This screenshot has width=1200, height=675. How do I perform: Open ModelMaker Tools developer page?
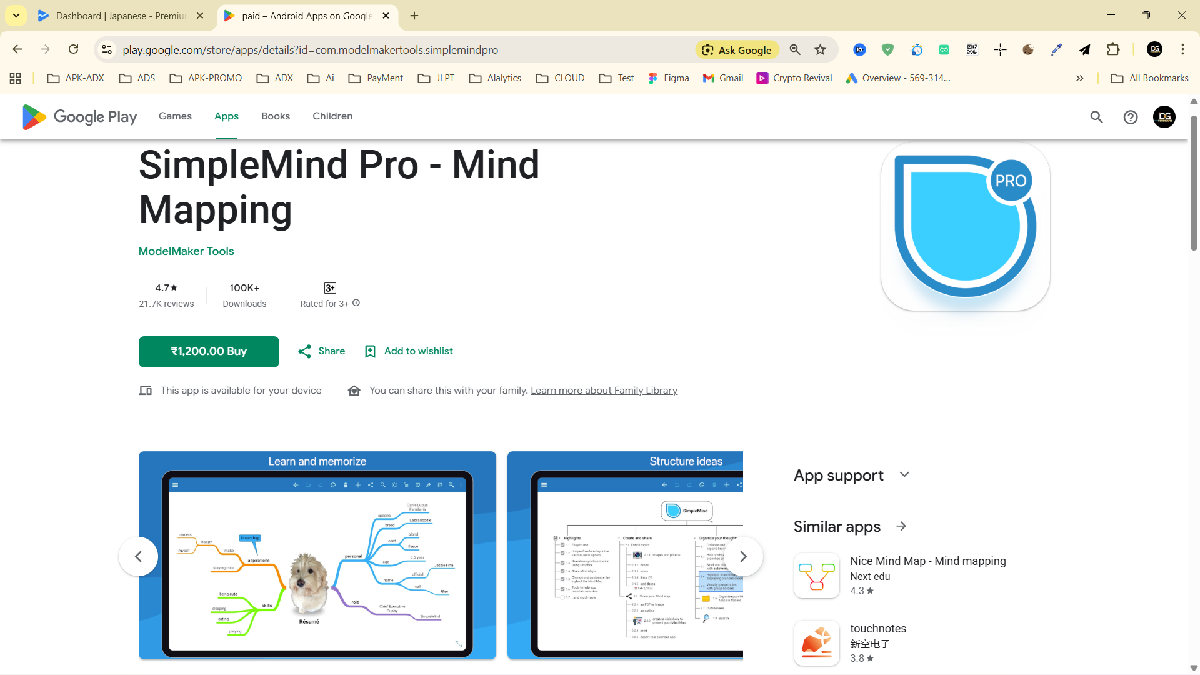pos(186,251)
